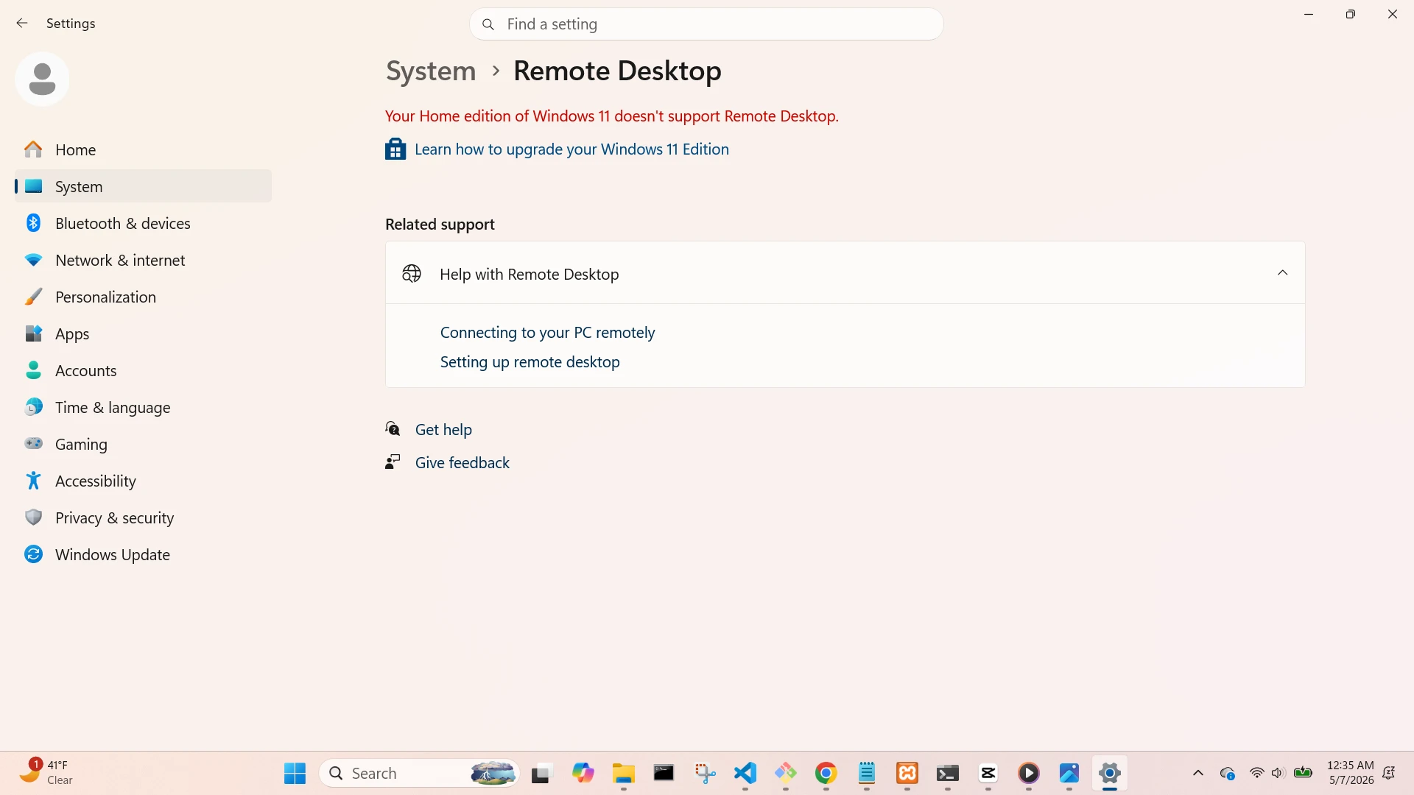This screenshot has height=795, width=1414.
Task: Open Visual Studio Code from the taskbar
Action: coord(745,773)
